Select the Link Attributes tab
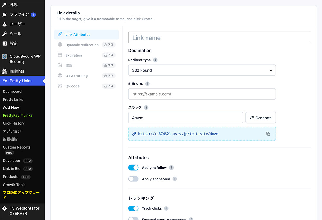The image size is (322, 220). [x=86, y=34]
